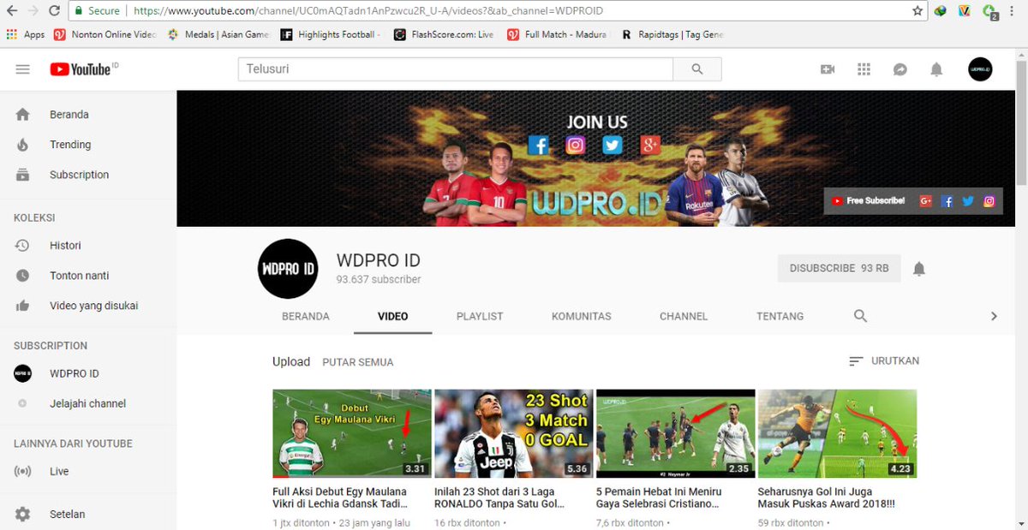
Task: Open Jelajahi channel in sidebar
Action: pos(88,403)
